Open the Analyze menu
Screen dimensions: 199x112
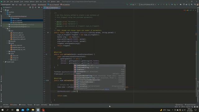26,2
